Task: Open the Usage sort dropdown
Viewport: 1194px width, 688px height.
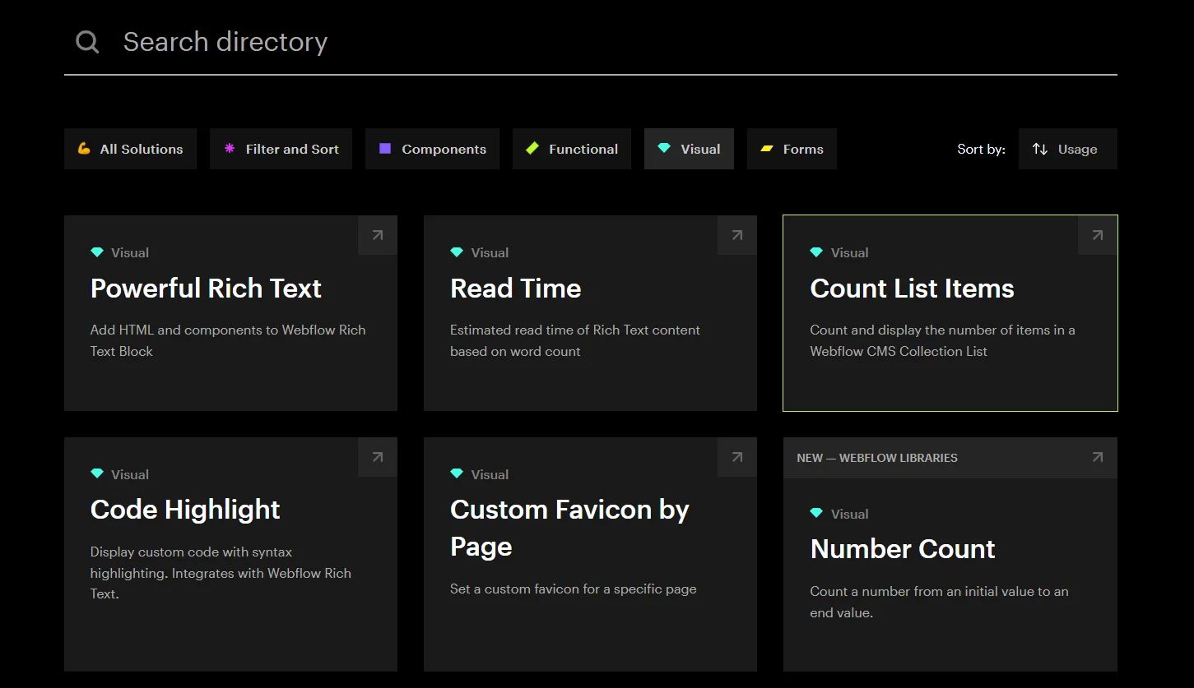Action: (x=1067, y=149)
